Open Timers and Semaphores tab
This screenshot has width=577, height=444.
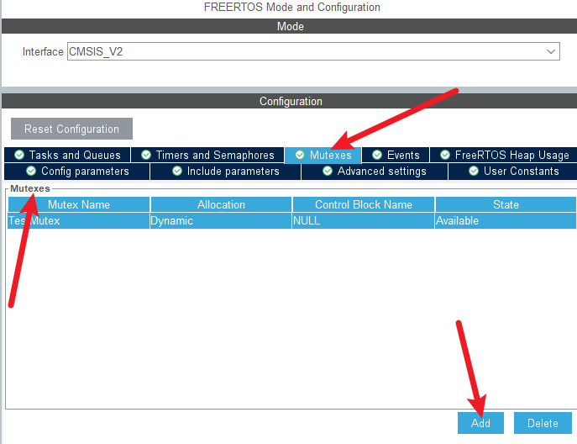pos(207,155)
